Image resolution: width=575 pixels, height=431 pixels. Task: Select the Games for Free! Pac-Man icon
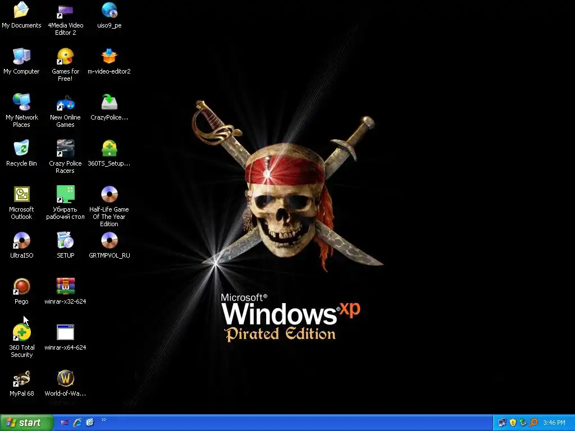(x=65, y=57)
